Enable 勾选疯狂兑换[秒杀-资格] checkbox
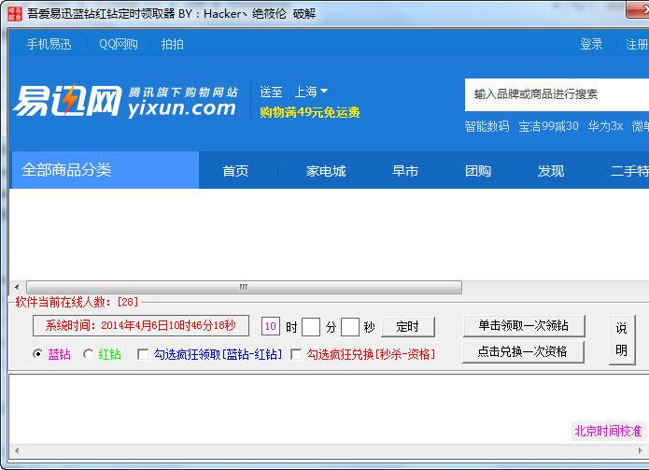This screenshot has height=470, width=649. click(x=296, y=354)
